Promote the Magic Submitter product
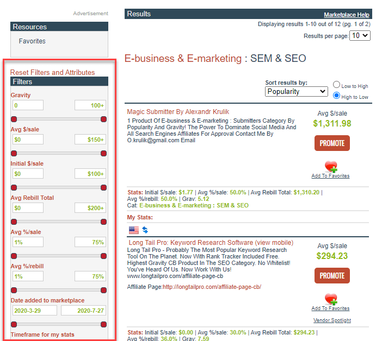Viewport: 382px width, 341px height. [332, 143]
